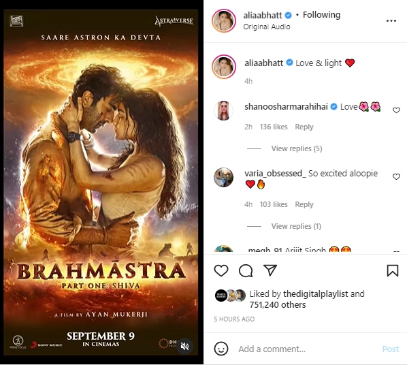Click the Post comment button
The image size is (407, 365).
tap(391, 349)
